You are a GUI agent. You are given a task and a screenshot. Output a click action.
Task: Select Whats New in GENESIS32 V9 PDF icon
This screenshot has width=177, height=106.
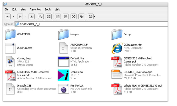[117, 89]
